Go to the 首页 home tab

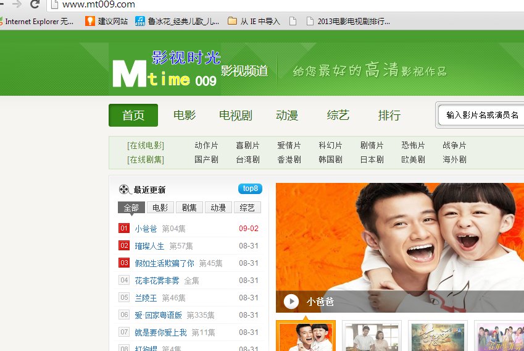click(x=133, y=115)
